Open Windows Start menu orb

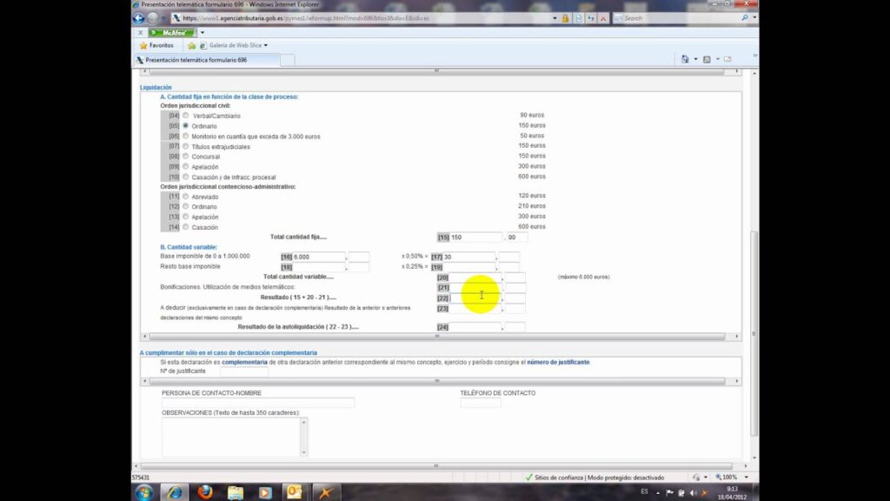click(x=144, y=492)
